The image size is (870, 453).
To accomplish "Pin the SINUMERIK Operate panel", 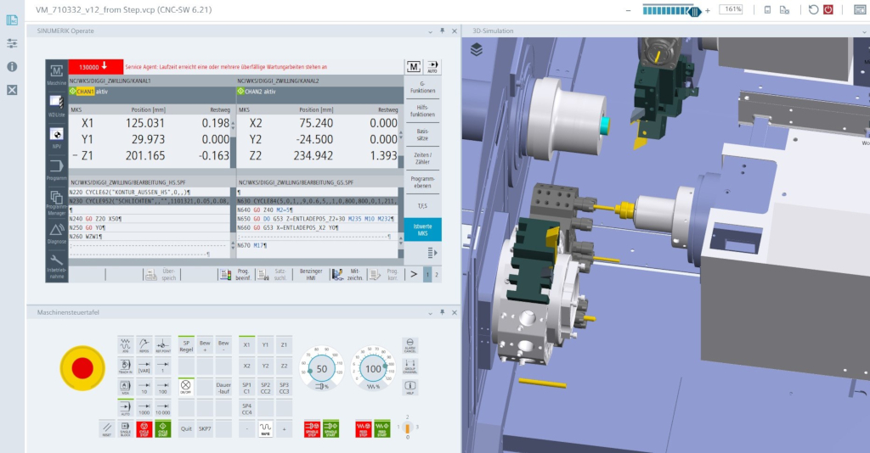I will pos(442,31).
